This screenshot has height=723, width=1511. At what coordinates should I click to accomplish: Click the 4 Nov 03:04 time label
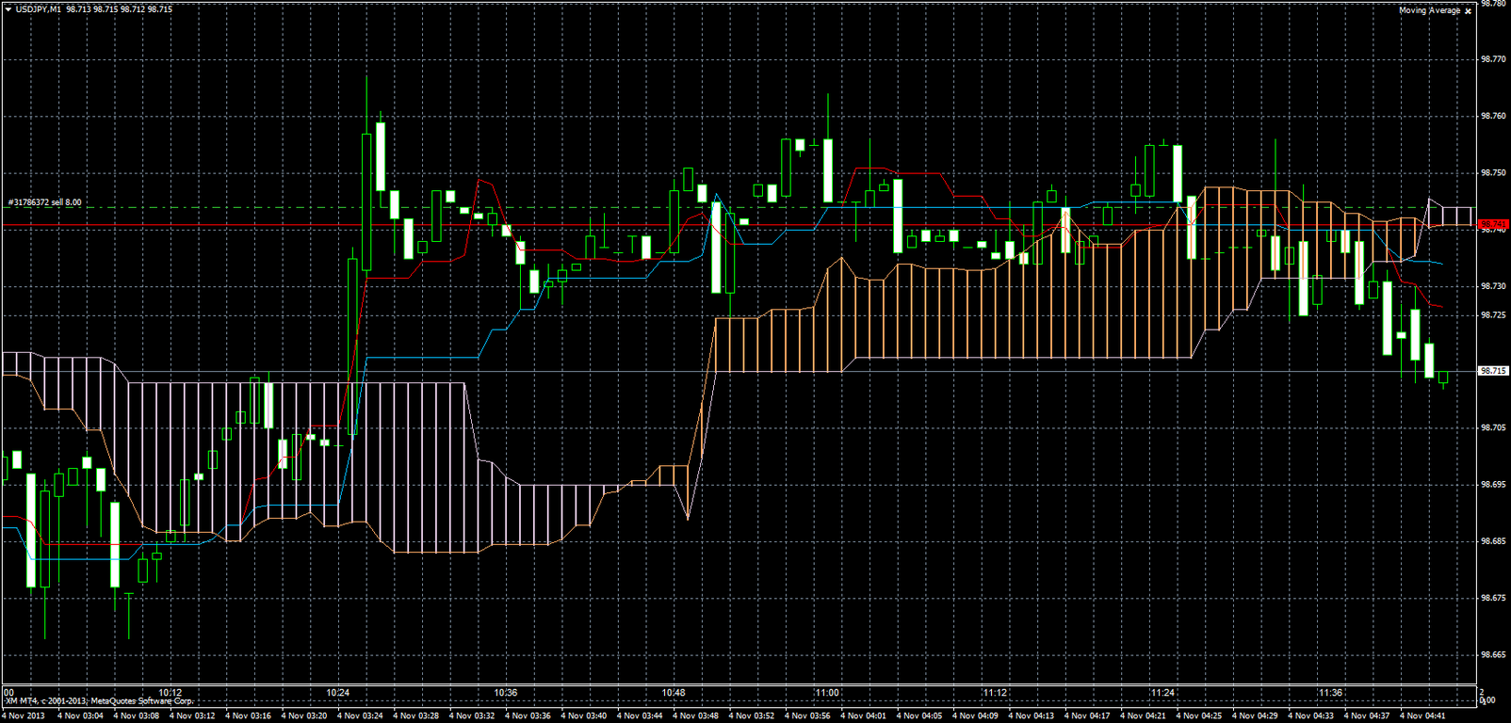80,716
